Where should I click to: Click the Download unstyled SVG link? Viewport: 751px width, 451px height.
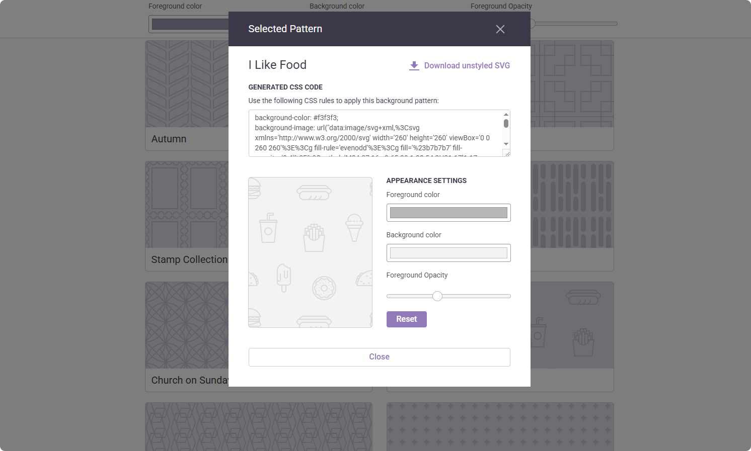point(467,66)
